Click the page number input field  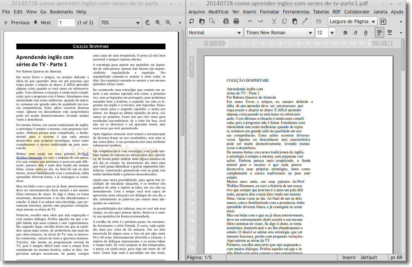pos(67,23)
